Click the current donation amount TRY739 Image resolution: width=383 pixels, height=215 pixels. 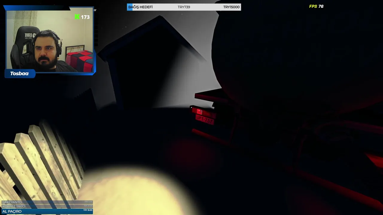tap(184, 7)
